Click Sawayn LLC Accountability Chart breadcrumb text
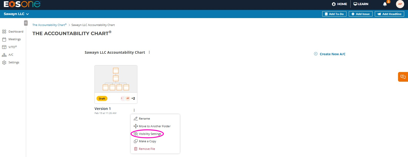Viewport: 408px width, 157px height. pyautogui.click(x=93, y=25)
